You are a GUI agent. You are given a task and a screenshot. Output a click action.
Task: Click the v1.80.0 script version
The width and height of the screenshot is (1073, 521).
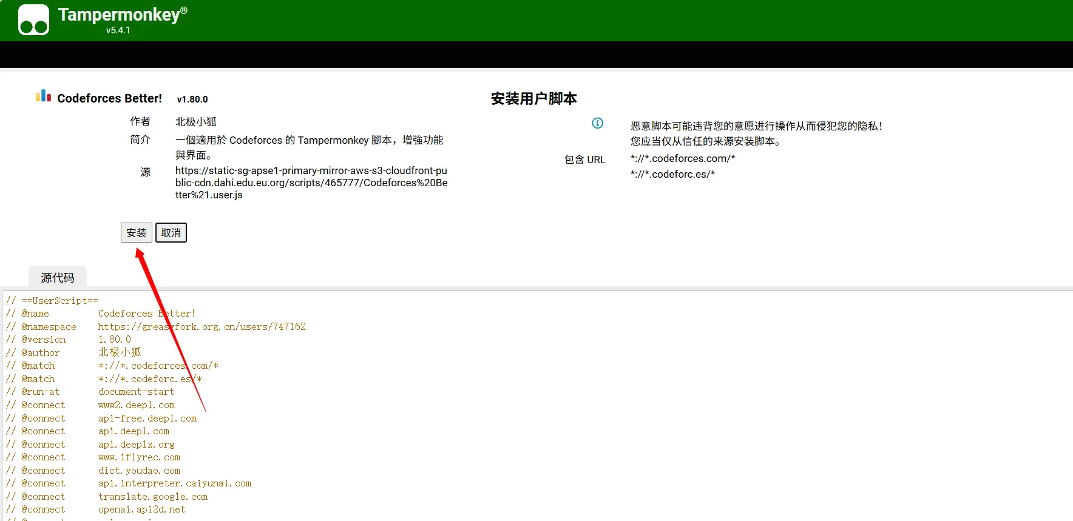click(192, 99)
